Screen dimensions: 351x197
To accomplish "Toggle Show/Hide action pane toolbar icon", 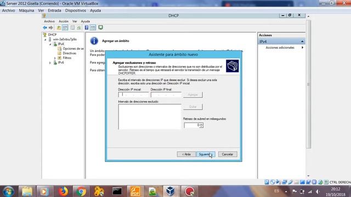I will 93,27.
